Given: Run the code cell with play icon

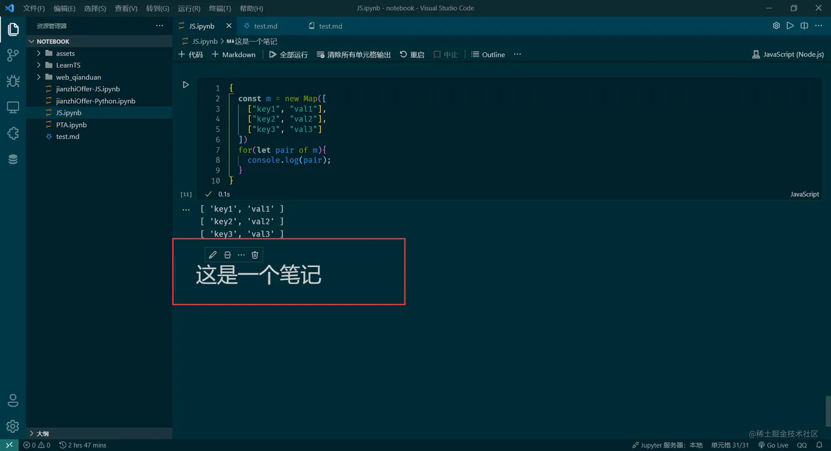Looking at the screenshot, I should point(186,85).
